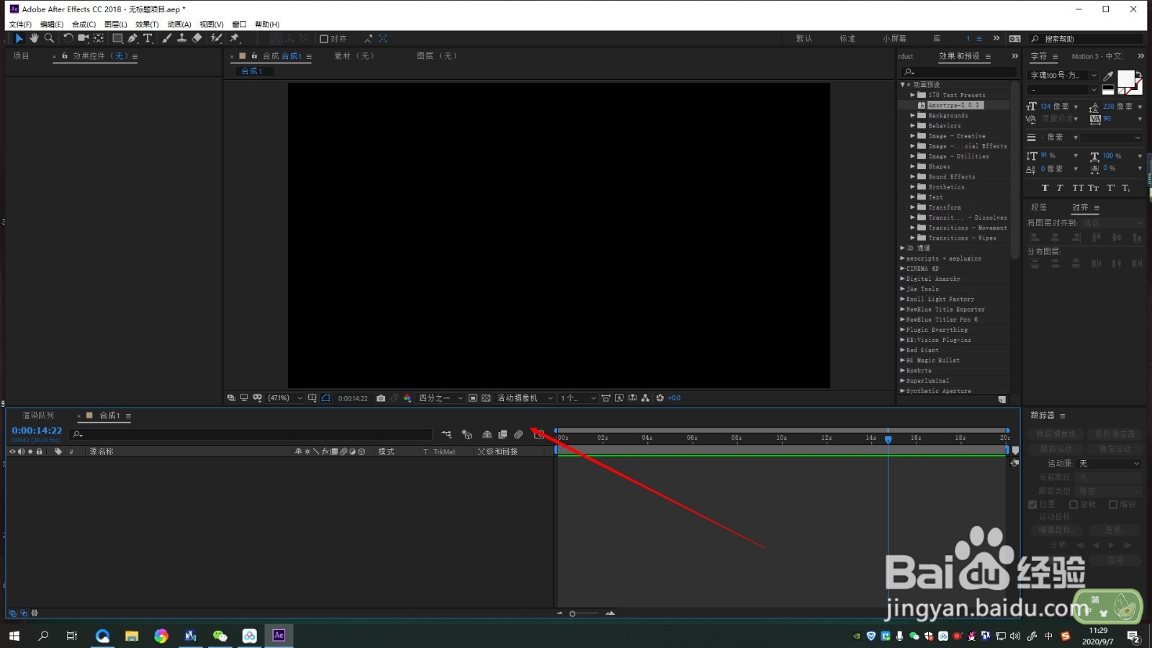The height and width of the screenshot is (648, 1152).
Task: Collapse the 动画预设 tree node
Action: pos(902,85)
